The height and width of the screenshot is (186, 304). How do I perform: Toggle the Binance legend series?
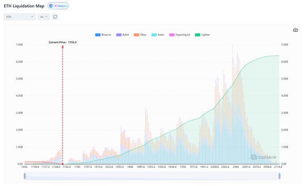click(103, 34)
